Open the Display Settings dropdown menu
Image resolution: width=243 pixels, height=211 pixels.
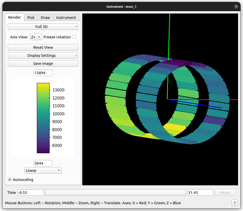pos(43,55)
